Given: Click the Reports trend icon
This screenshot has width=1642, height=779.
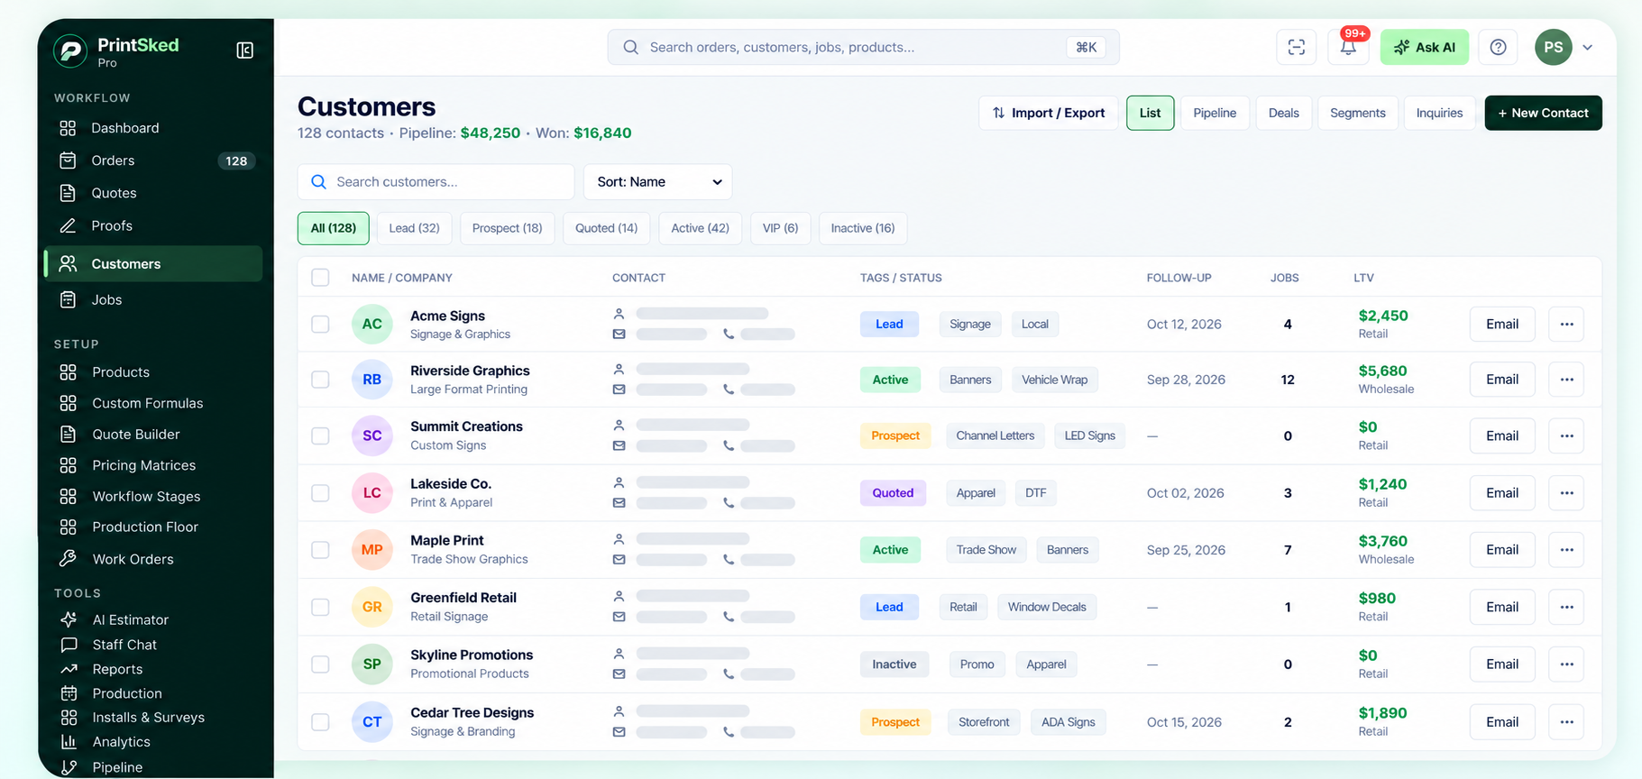Looking at the screenshot, I should 69,669.
